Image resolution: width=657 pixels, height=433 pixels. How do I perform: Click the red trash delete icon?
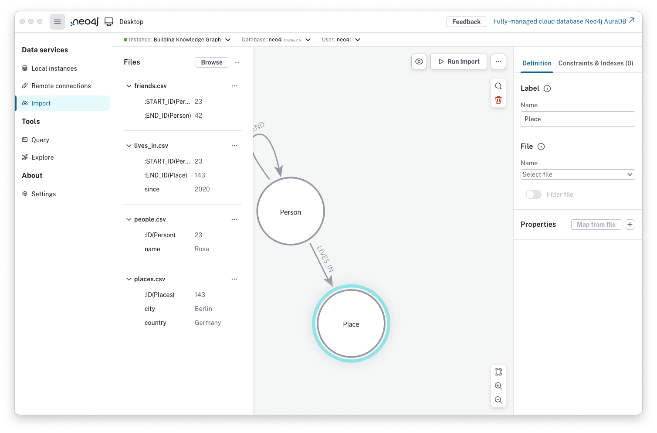pos(498,100)
